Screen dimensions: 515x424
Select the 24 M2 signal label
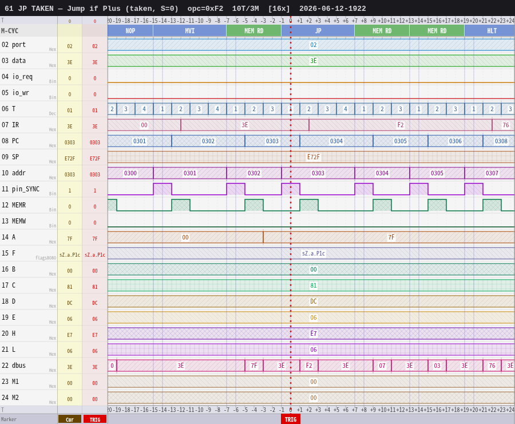tap(10, 398)
